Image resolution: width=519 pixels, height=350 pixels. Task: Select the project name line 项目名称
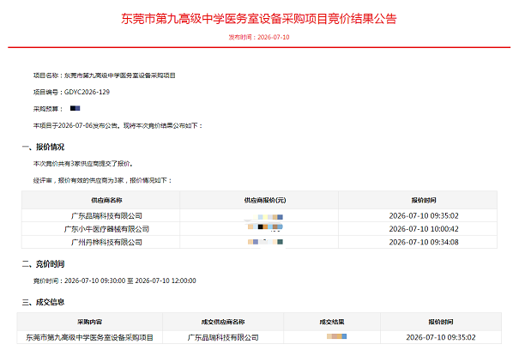tap(105, 75)
